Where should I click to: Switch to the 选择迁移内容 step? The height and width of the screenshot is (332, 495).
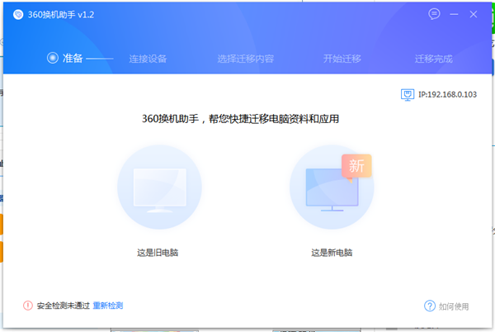click(245, 59)
